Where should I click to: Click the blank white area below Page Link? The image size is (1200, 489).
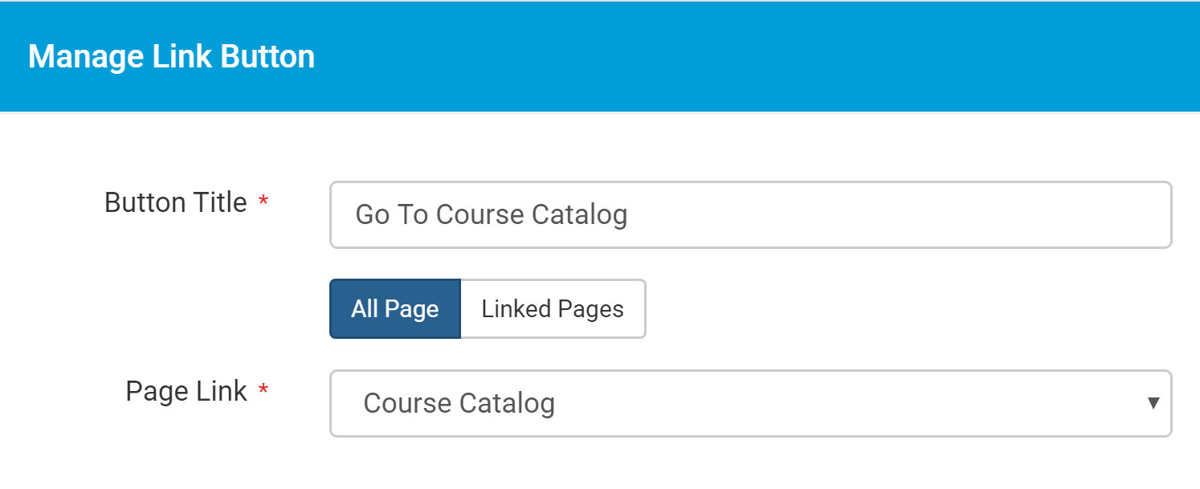600,466
